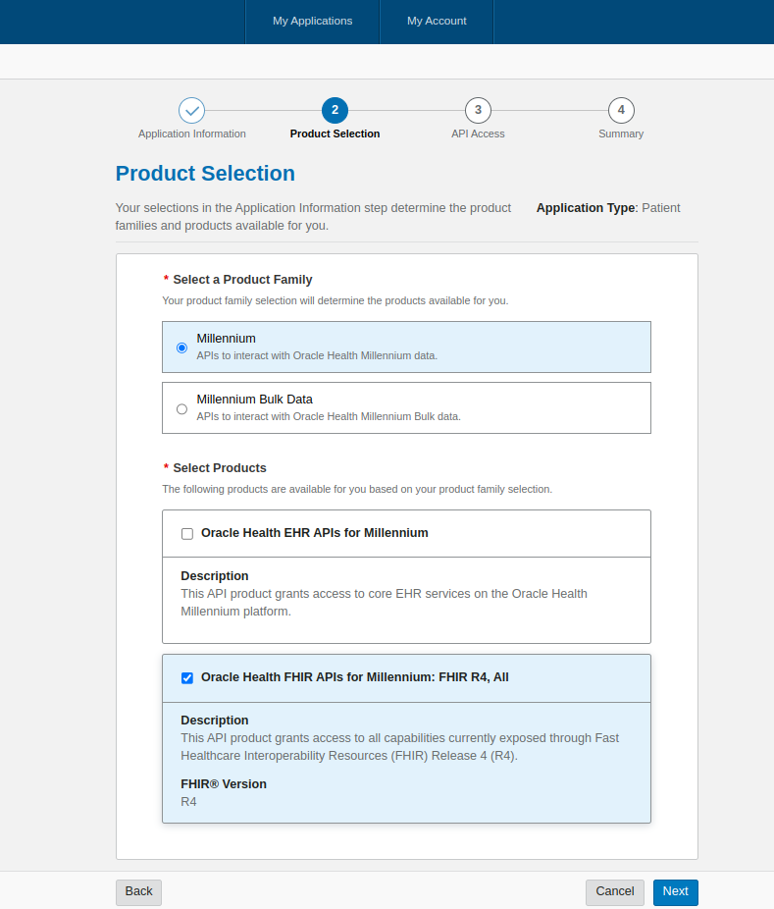Viewport: 774px width, 909px height.
Task: Click the API Access step label
Action: 478,134
